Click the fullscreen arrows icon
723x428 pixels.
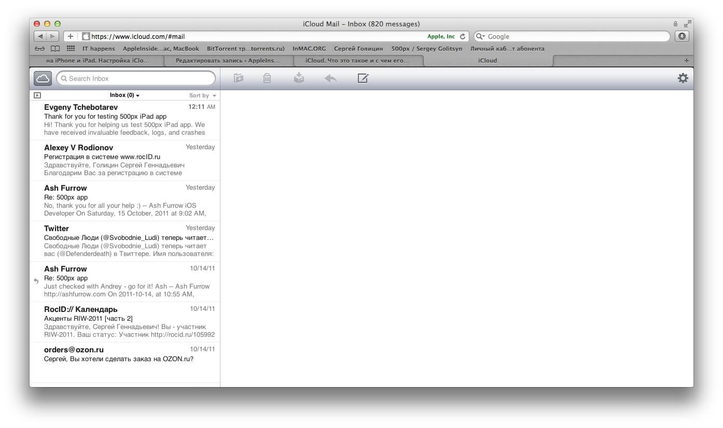pos(687,24)
